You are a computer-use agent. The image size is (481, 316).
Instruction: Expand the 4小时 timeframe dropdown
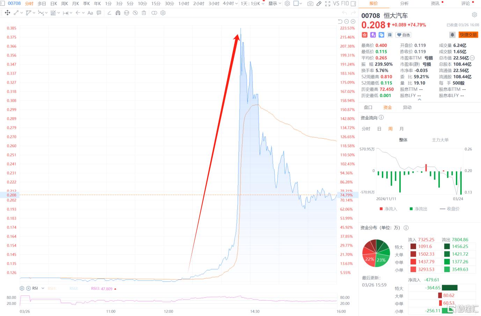click(236, 3)
